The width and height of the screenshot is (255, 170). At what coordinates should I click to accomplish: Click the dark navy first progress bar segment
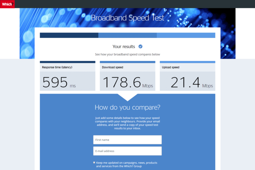[x=69, y=36]
